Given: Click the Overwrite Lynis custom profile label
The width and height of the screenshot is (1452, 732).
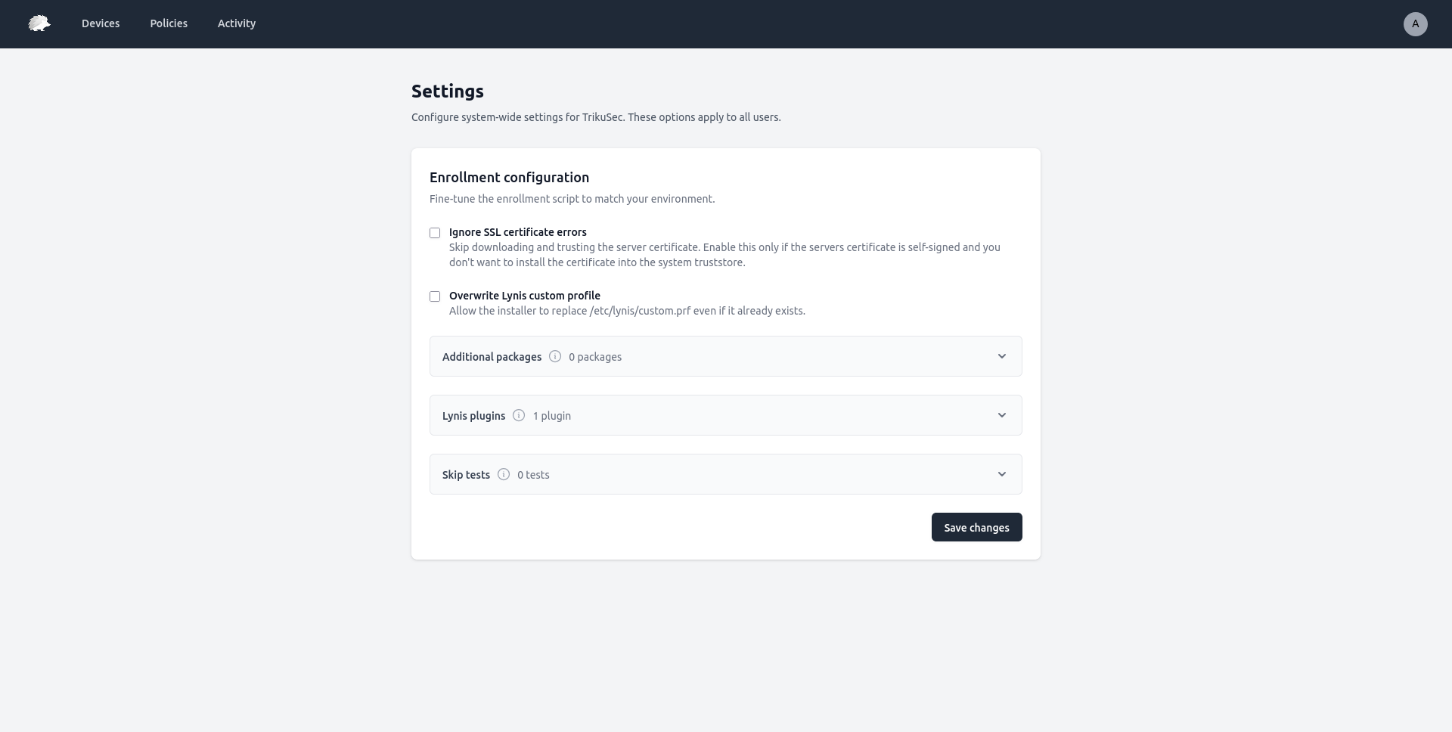Looking at the screenshot, I should (x=525, y=296).
